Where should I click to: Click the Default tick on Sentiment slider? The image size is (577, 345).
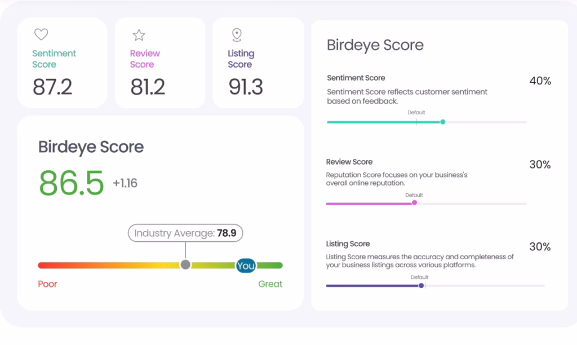(x=416, y=122)
